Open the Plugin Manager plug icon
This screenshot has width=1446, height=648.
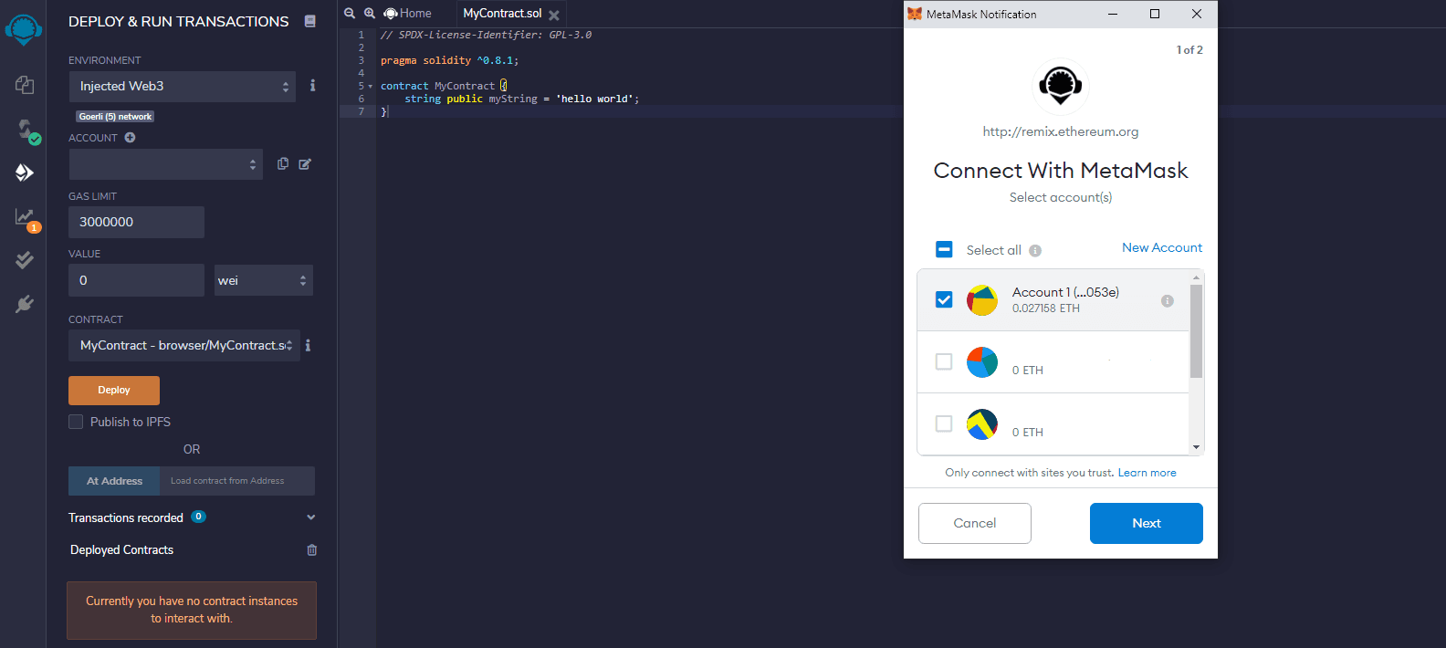(x=25, y=304)
